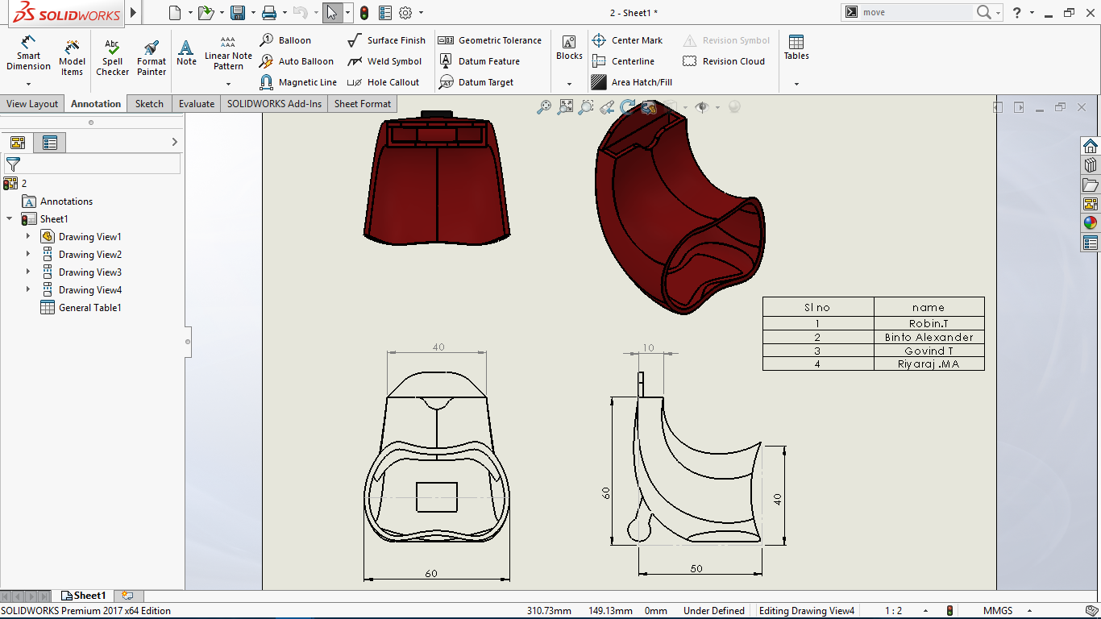Viewport: 1101px width, 619px height.
Task: Open the Blocks dropdown arrow
Action: pos(569,84)
